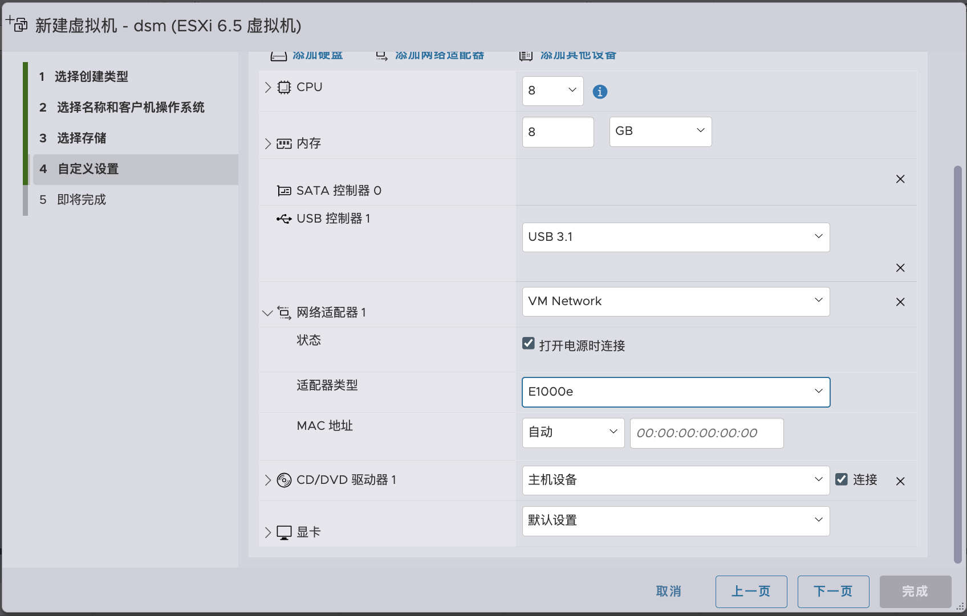Image resolution: width=967 pixels, height=616 pixels.
Task: Click the SATA controller 0 icon
Action: (284, 191)
